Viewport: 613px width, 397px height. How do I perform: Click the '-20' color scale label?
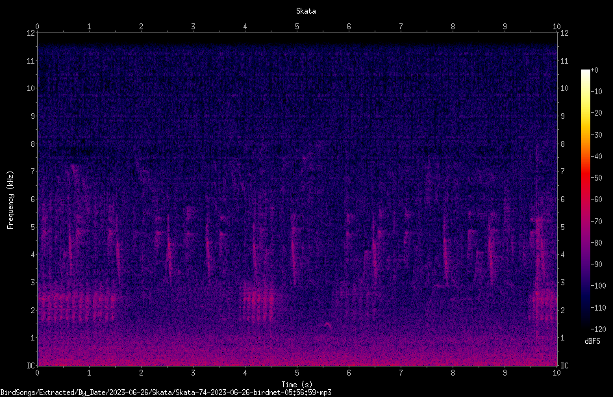pyautogui.click(x=597, y=113)
